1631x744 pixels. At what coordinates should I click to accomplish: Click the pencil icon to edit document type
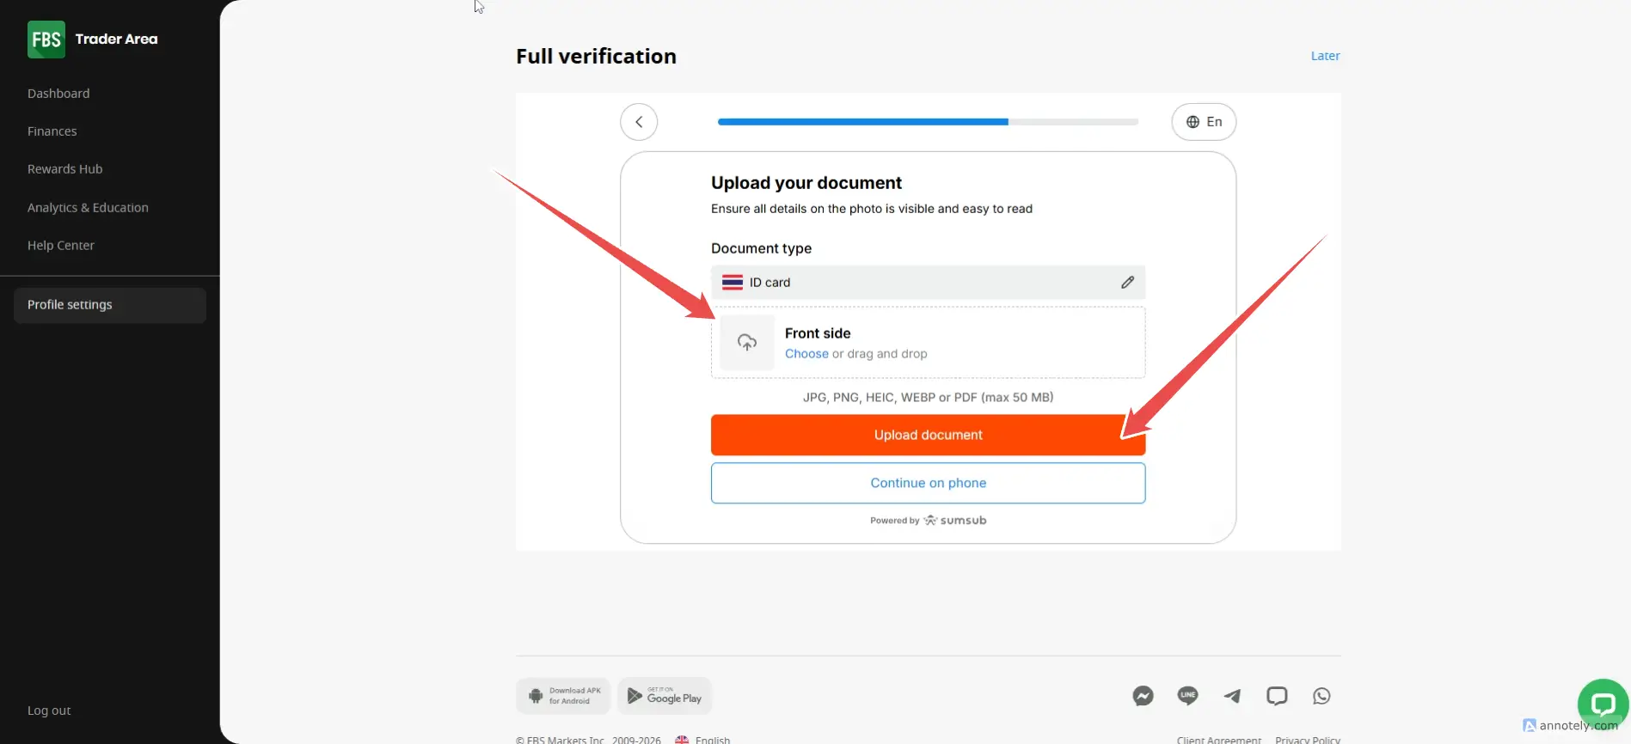[1127, 283]
